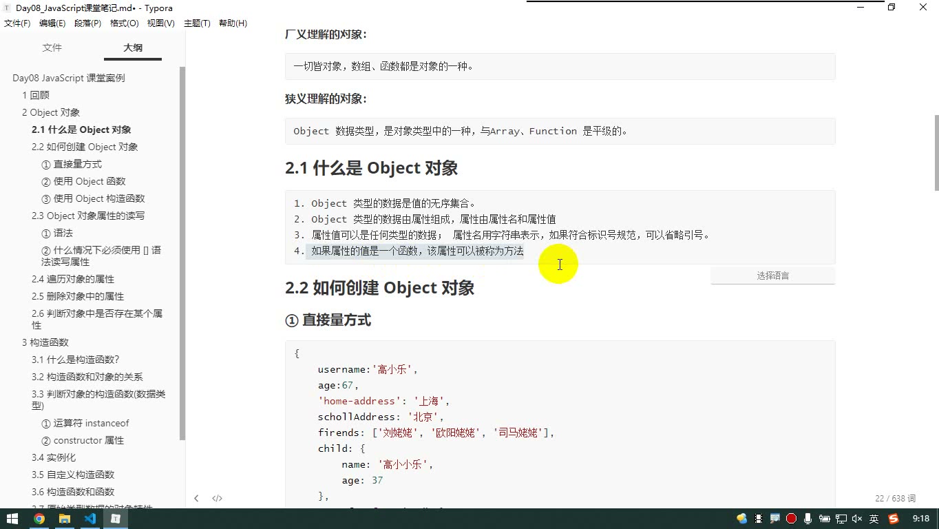Click the cloud weather tray icon
This screenshot has height=529, width=939.
(742, 519)
